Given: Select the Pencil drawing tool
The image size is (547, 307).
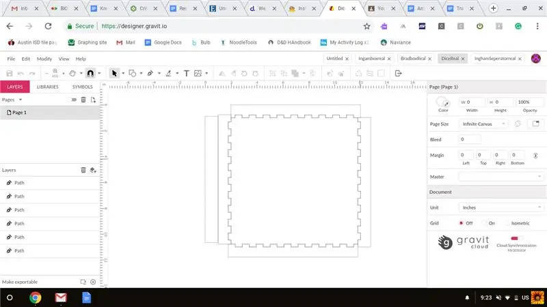Looking at the screenshot, I should pos(168,74).
